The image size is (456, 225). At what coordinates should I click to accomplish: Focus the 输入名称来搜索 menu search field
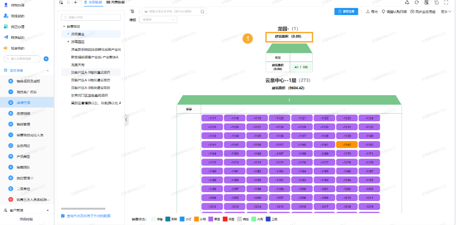[x=22, y=59]
